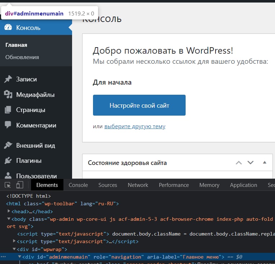Open the Страницы menu item
The height and width of the screenshot is (264, 275).
(36, 110)
